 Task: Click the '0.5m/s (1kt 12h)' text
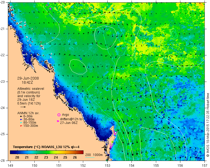coord(29,103)
